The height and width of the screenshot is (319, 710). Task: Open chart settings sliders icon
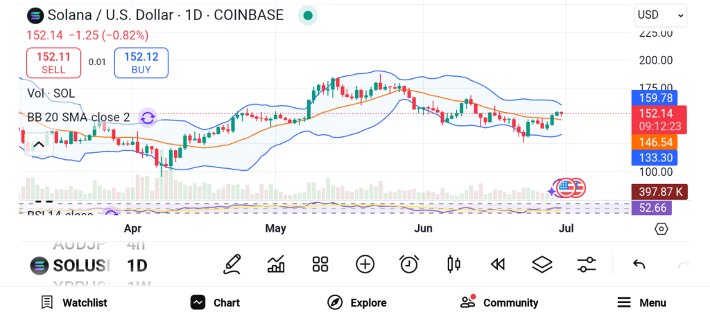587,264
